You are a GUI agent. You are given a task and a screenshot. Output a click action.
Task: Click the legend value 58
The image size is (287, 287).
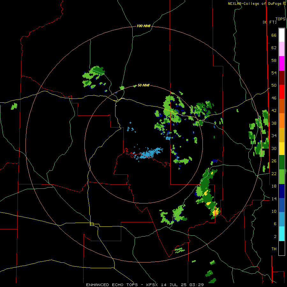274,60
